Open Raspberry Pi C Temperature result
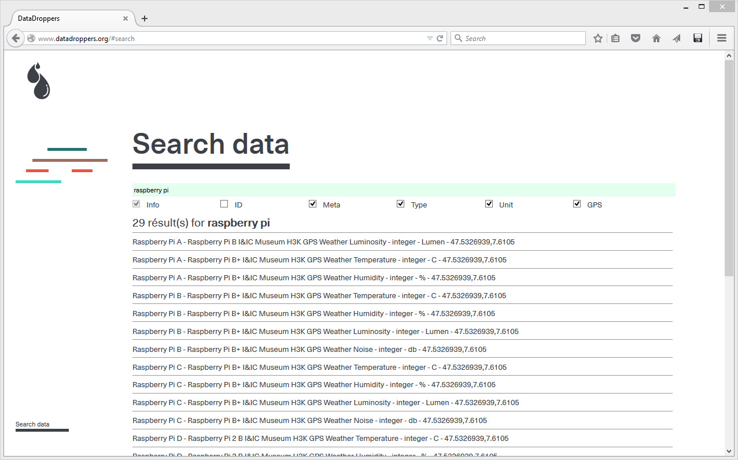 point(403,368)
